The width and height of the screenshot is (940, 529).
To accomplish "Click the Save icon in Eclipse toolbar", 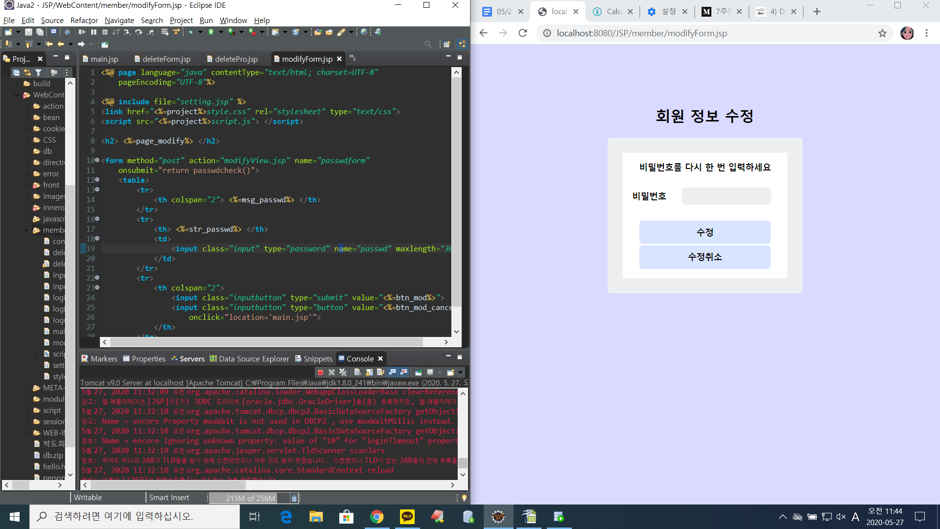I will [x=28, y=32].
